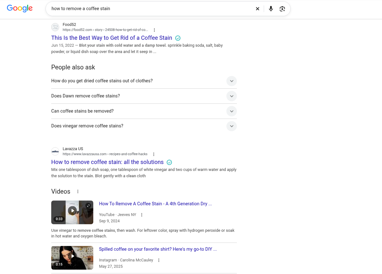
Task: Play the Instagram video by Carolina McCauley
Action: click(72, 256)
